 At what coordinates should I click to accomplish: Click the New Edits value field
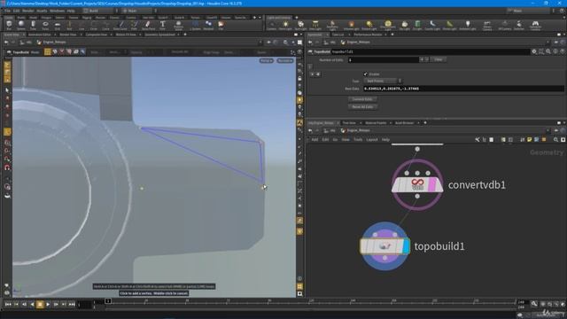pos(463,89)
